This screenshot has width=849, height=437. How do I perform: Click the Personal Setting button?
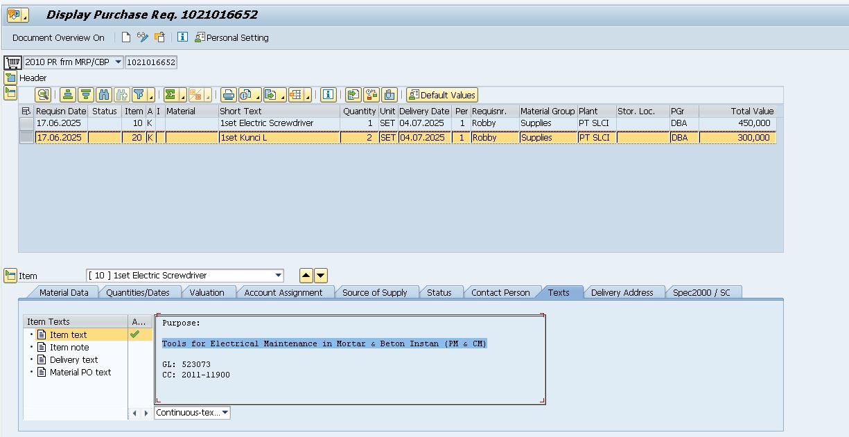point(231,37)
